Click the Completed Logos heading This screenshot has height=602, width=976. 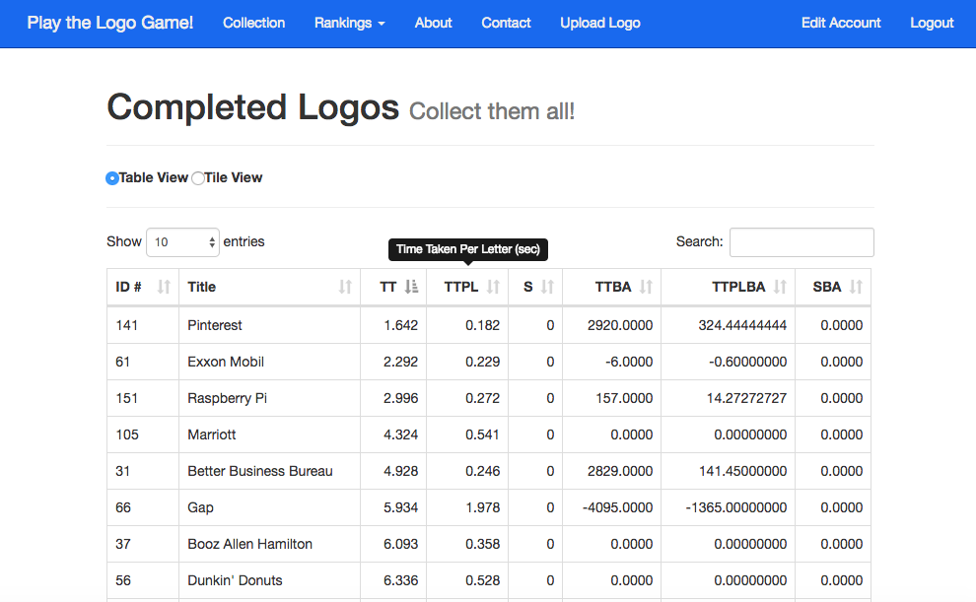(x=252, y=107)
